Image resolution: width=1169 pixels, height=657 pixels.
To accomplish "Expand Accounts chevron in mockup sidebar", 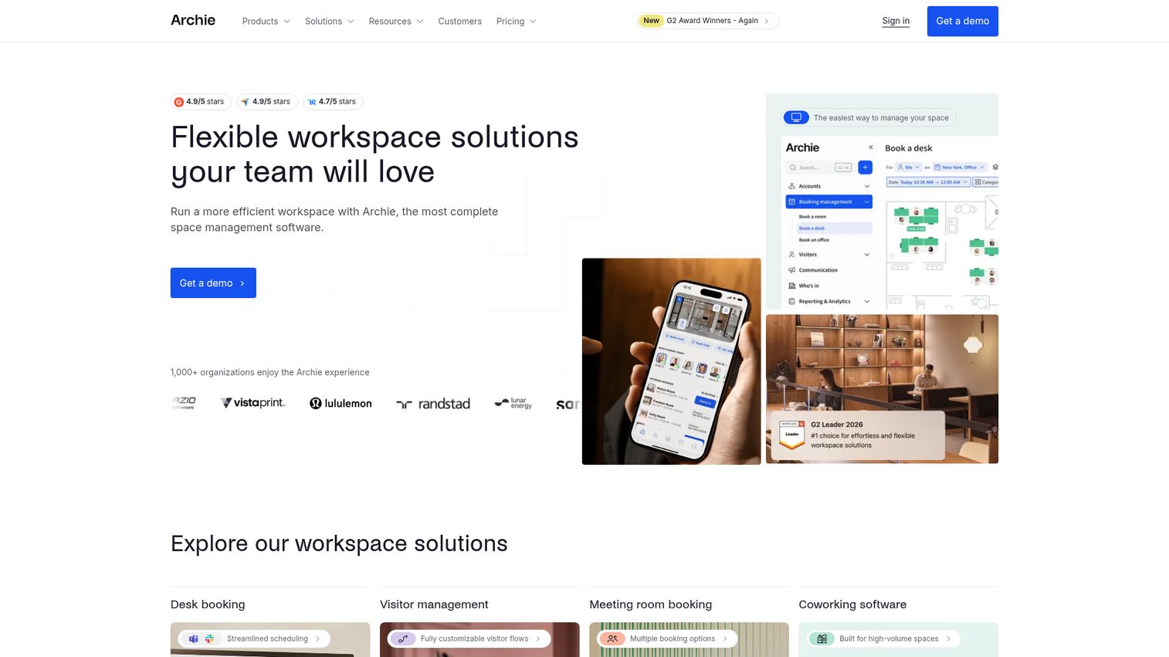I will tap(866, 186).
